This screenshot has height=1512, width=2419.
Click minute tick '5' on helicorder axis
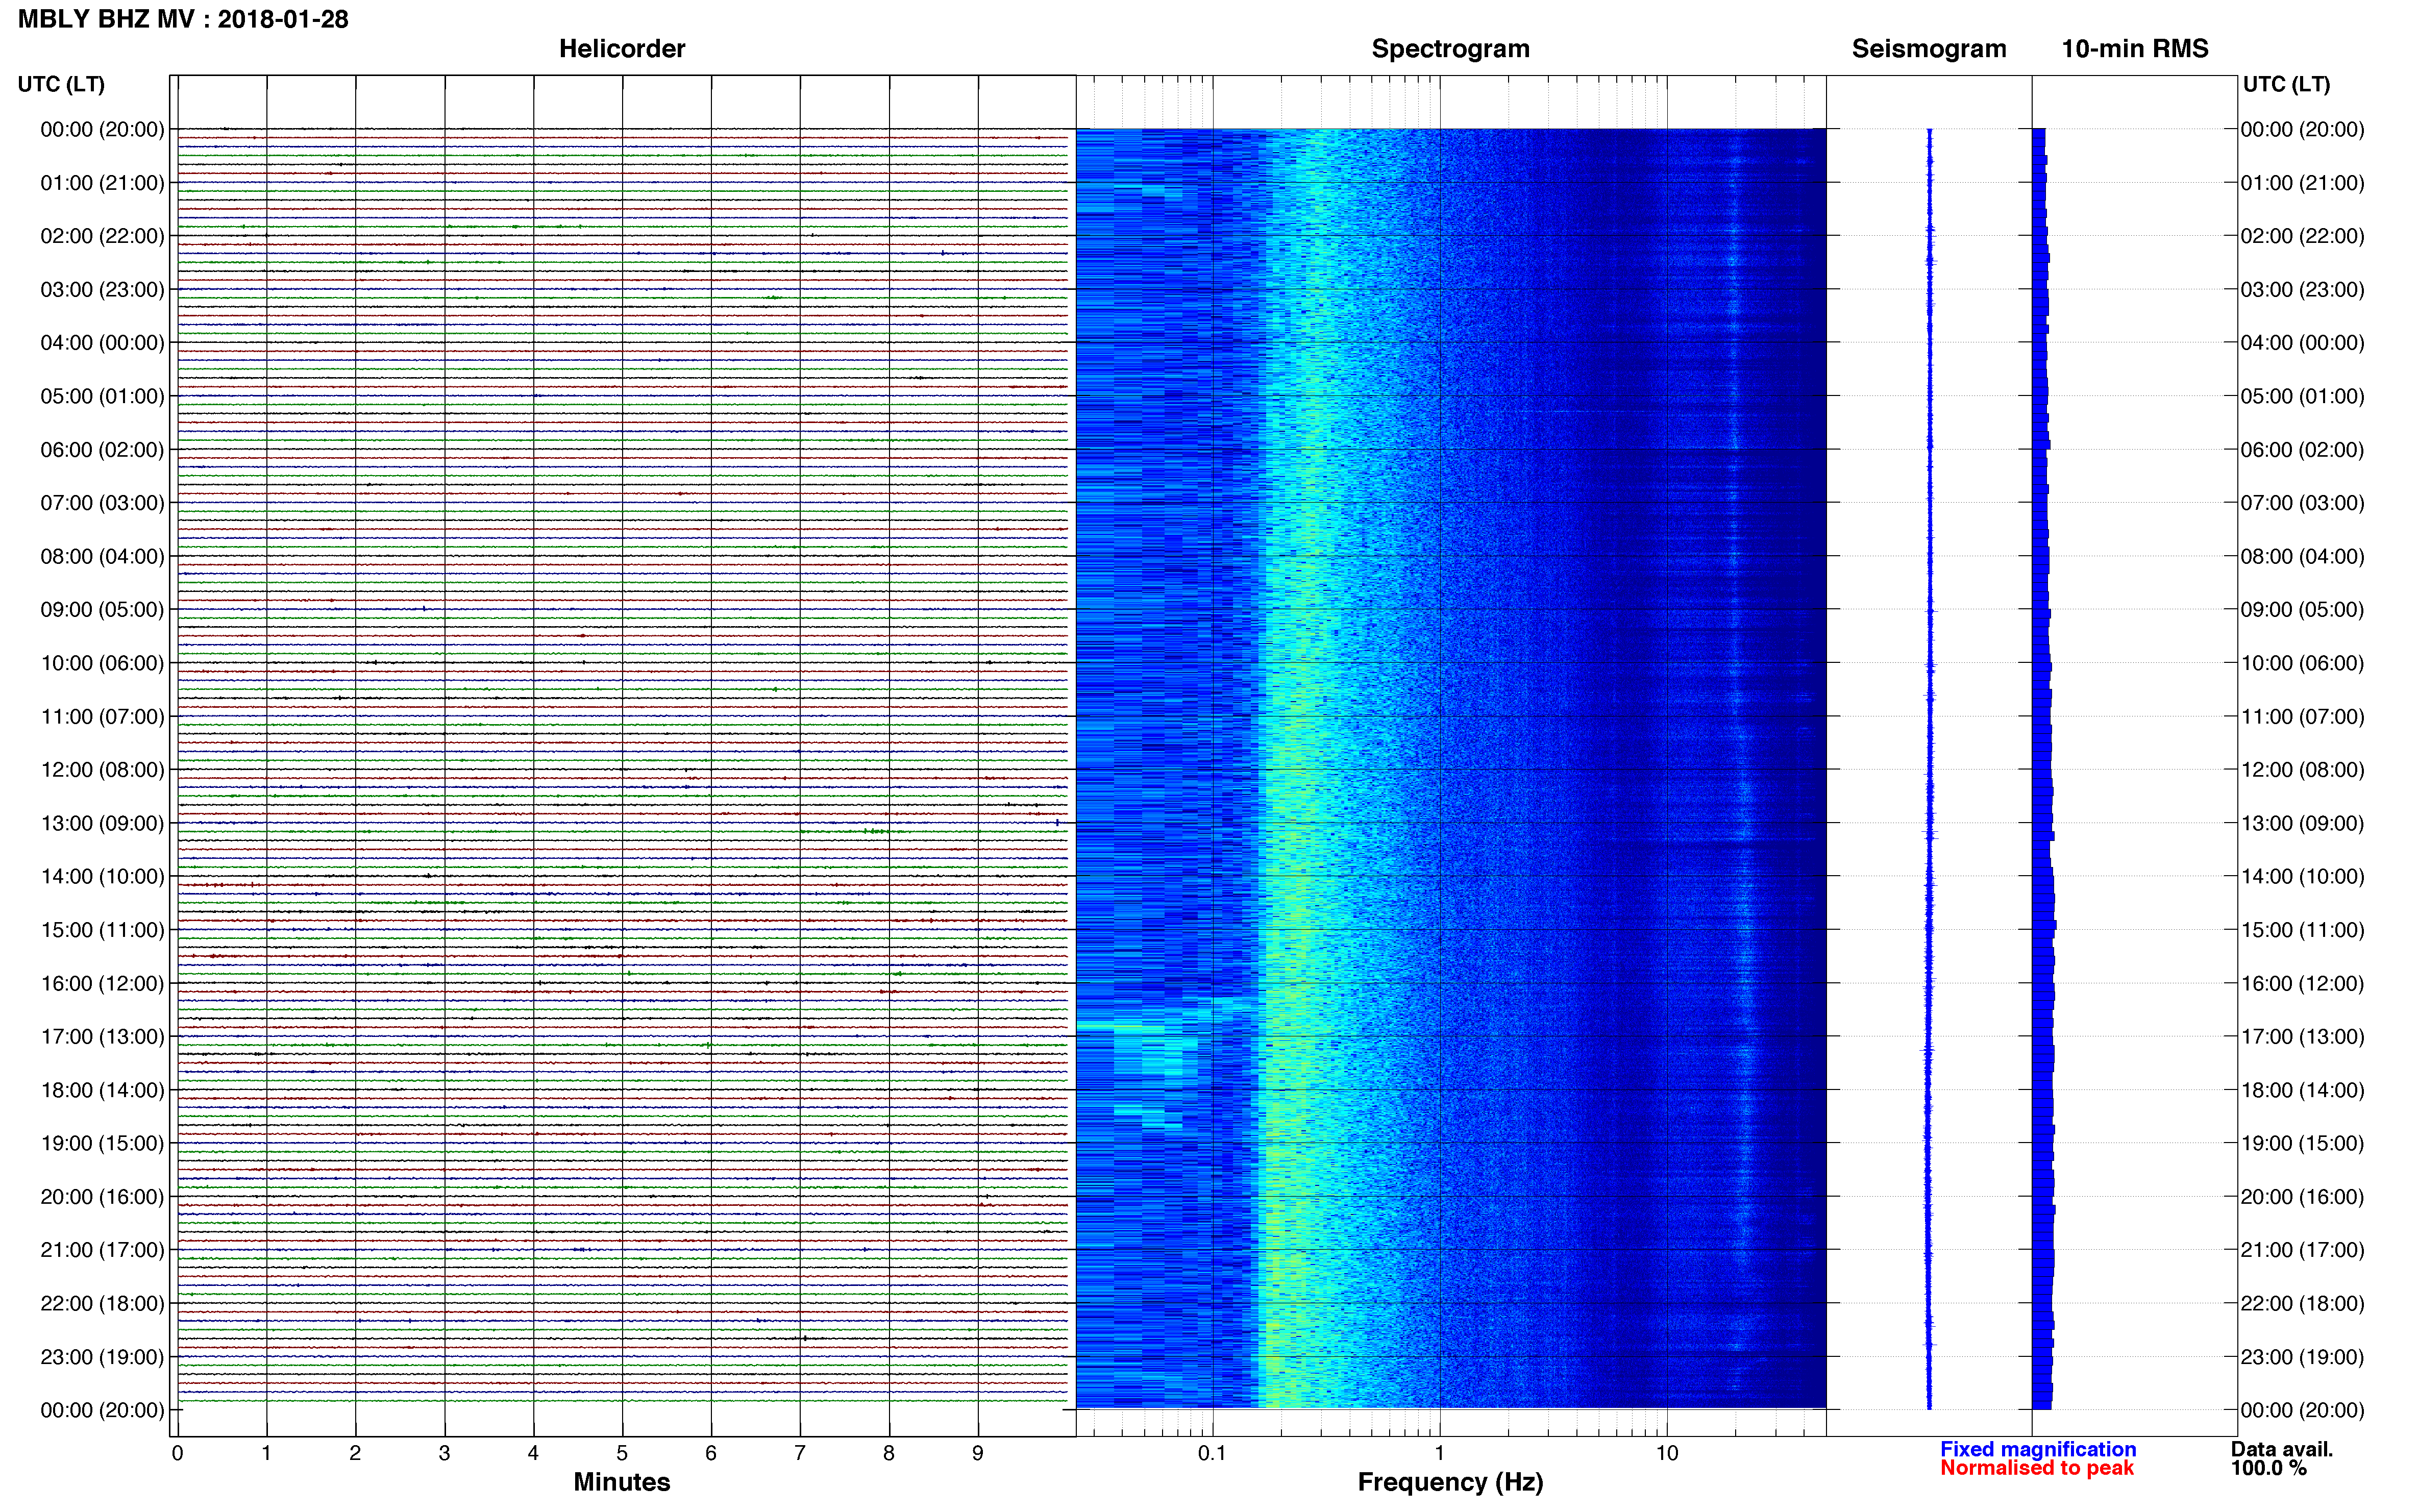coord(622,1453)
